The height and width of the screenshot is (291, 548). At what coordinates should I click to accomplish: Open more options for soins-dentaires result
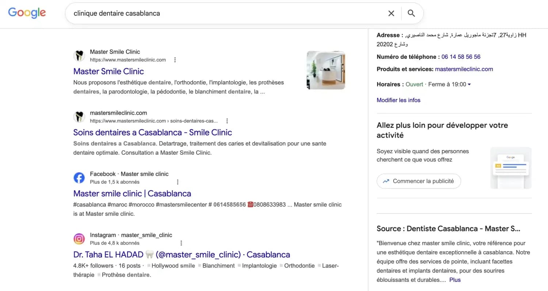click(x=227, y=121)
